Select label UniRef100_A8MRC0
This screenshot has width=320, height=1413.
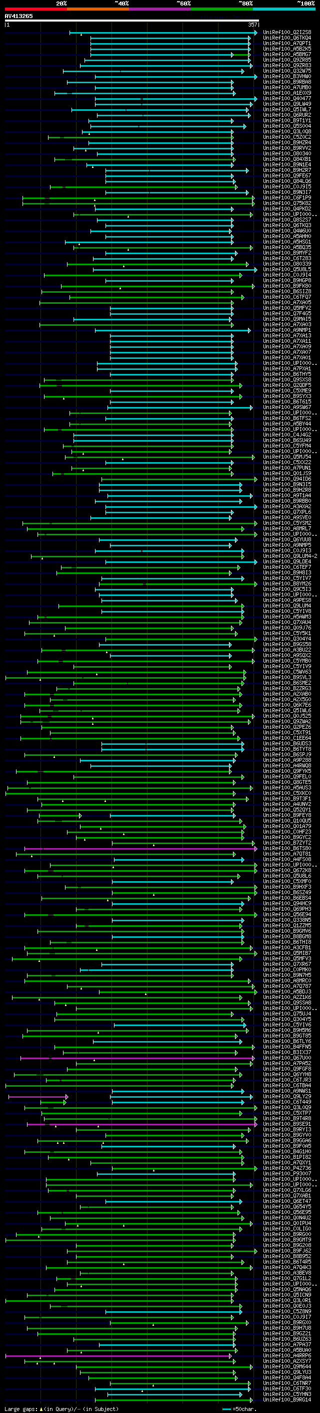(287, 981)
